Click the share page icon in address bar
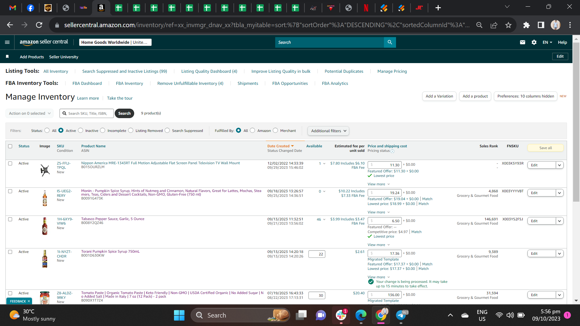580x326 pixels. point(494,25)
